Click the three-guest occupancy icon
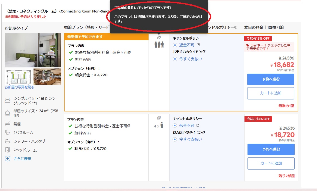The image size is (317, 191). point(159,45)
